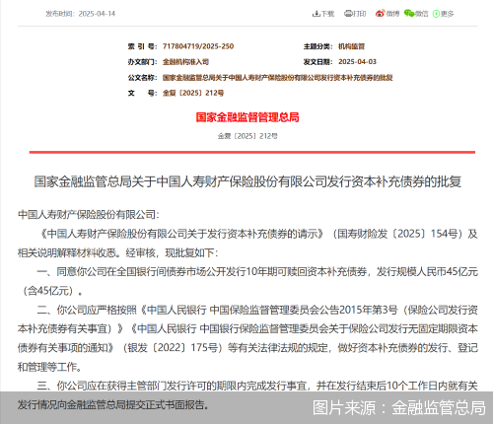Click addressee line 中国人寿财产保险股份有限公司:
The height and width of the screenshot is (424, 493).
[x=89, y=215]
